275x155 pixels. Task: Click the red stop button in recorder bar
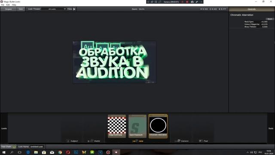187,2
